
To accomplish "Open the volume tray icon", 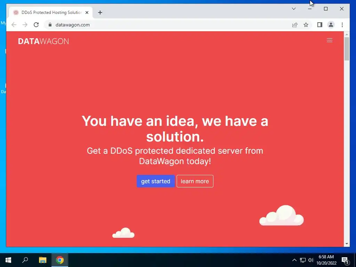I will coord(311,260).
